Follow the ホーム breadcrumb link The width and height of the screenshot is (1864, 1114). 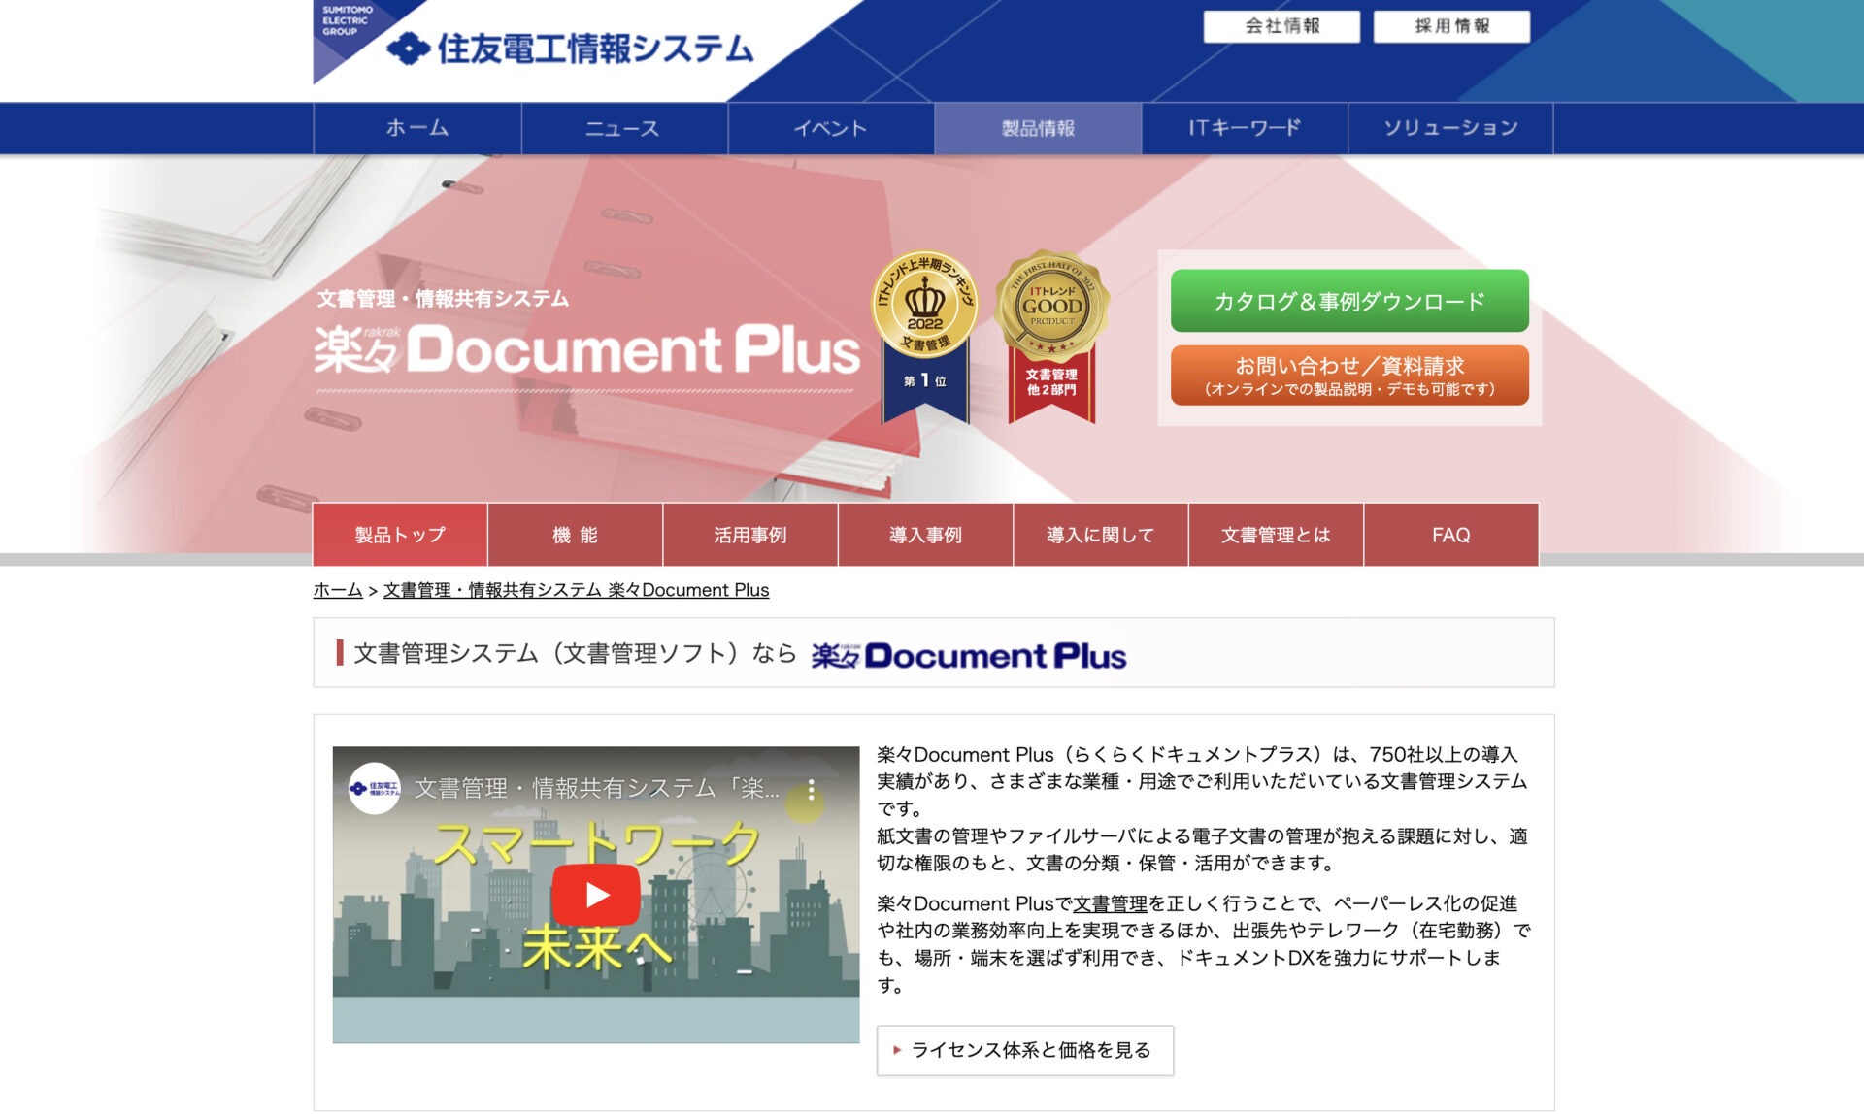point(335,589)
